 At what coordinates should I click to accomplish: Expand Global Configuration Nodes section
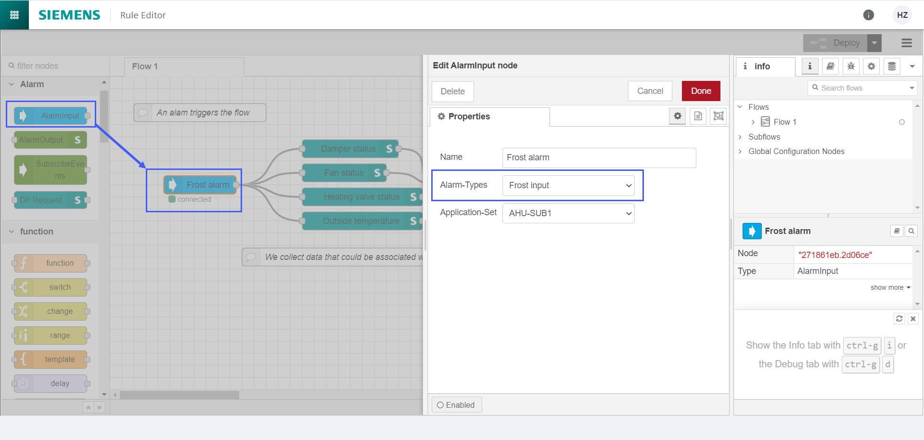tap(740, 151)
